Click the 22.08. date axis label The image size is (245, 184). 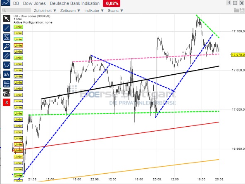[x=95, y=179]
